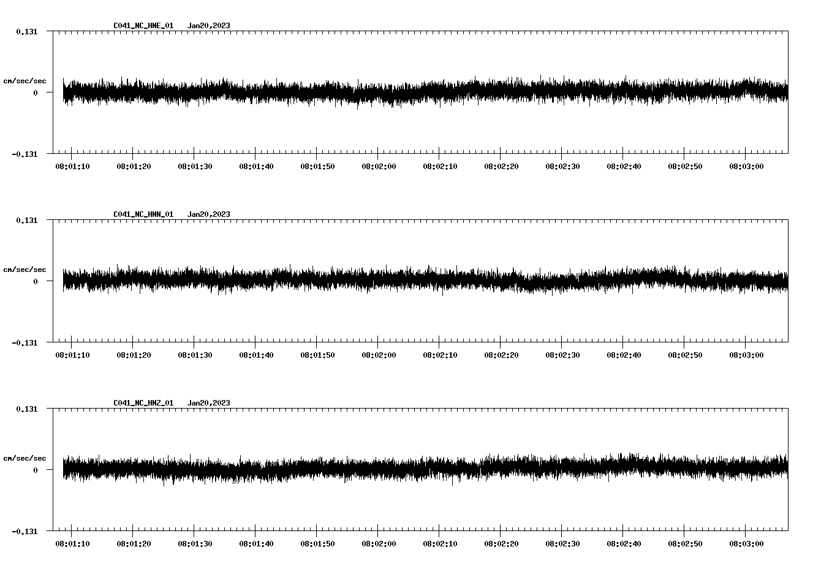Screen dimensions: 832x566
Task: Click the C041_NC_HNZ_01 channel title
Action: (143, 403)
